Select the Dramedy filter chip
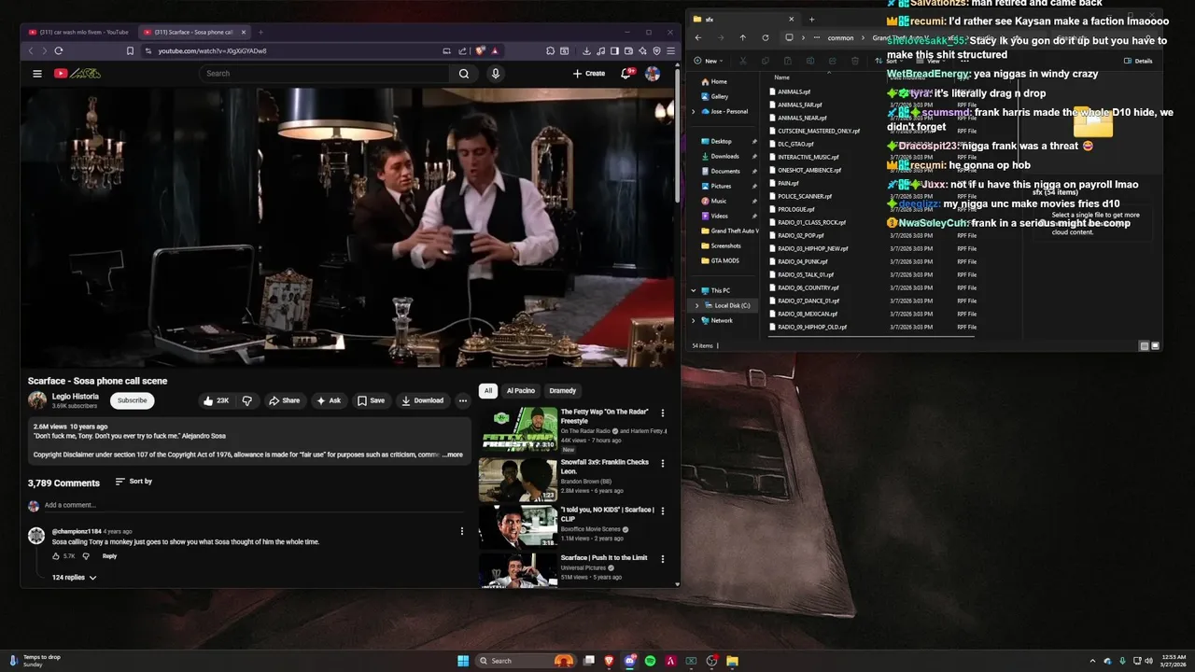The height and width of the screenshot is (672, 1195). coord(563,390)
